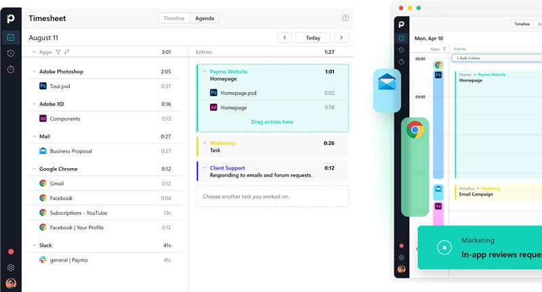This screenshot has height=292, width=542.
Task: Go to next day
Action: (341, 38)
